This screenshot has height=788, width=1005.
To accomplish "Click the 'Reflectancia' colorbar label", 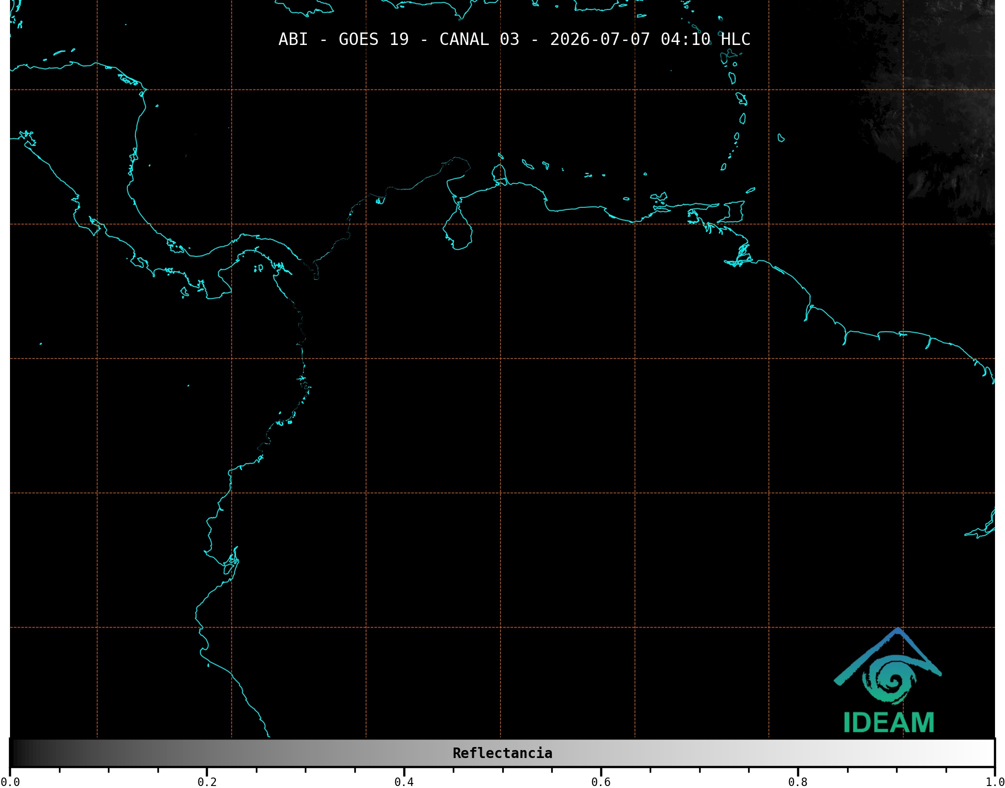I will coord(502,753).
